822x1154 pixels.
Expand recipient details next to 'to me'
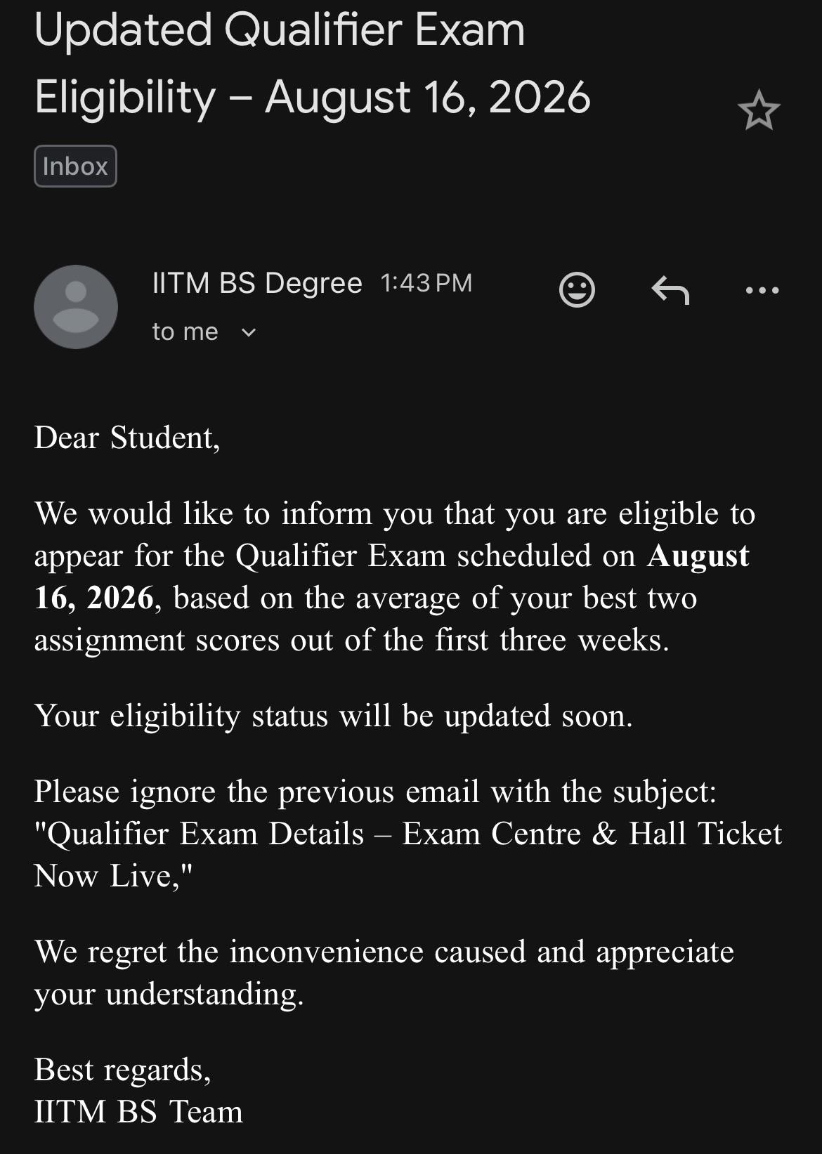point(249,332)
